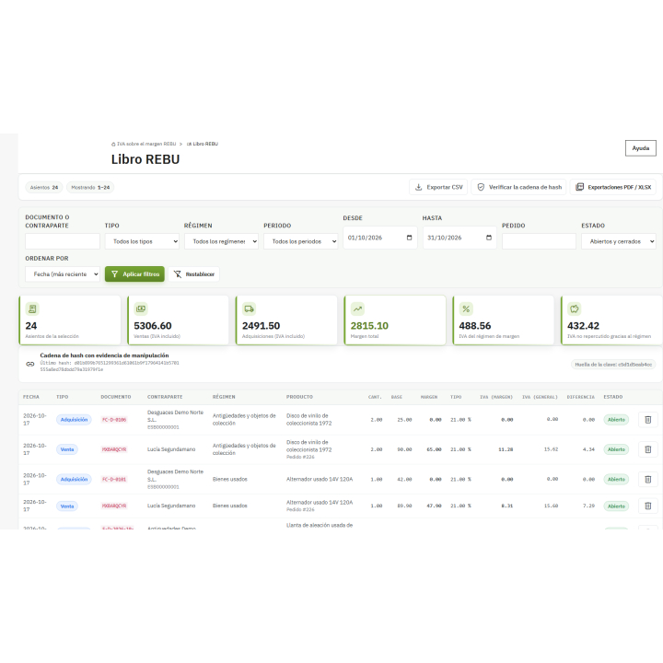This screenshot has width=663, height=663.
Task: Click the piggy bank icon on the 432.42 card
Action: pos(575,309)
